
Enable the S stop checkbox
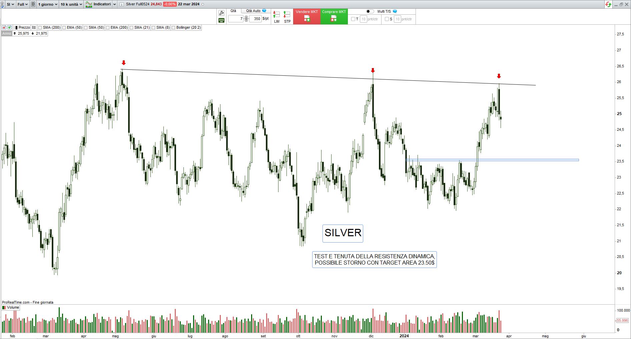tap(387, 19)
